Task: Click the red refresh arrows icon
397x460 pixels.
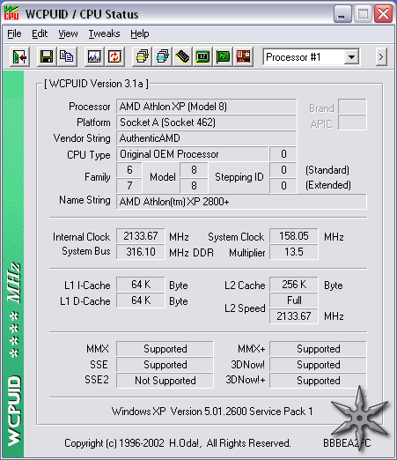Action: [114, 56]
